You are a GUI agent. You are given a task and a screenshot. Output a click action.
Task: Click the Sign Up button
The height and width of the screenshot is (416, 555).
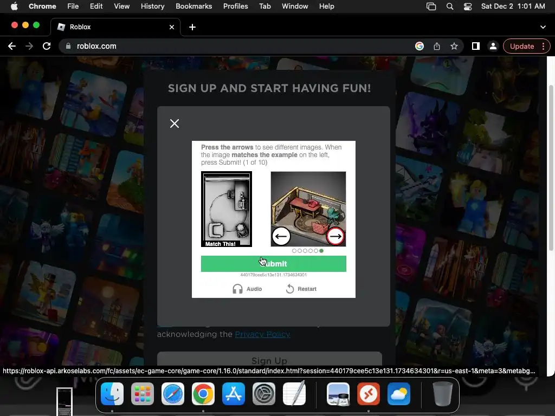pyautogui.click(x=269, y=360)
